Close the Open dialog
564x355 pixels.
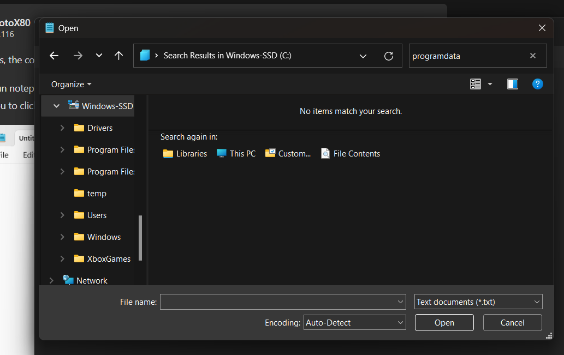coord(542,28)
